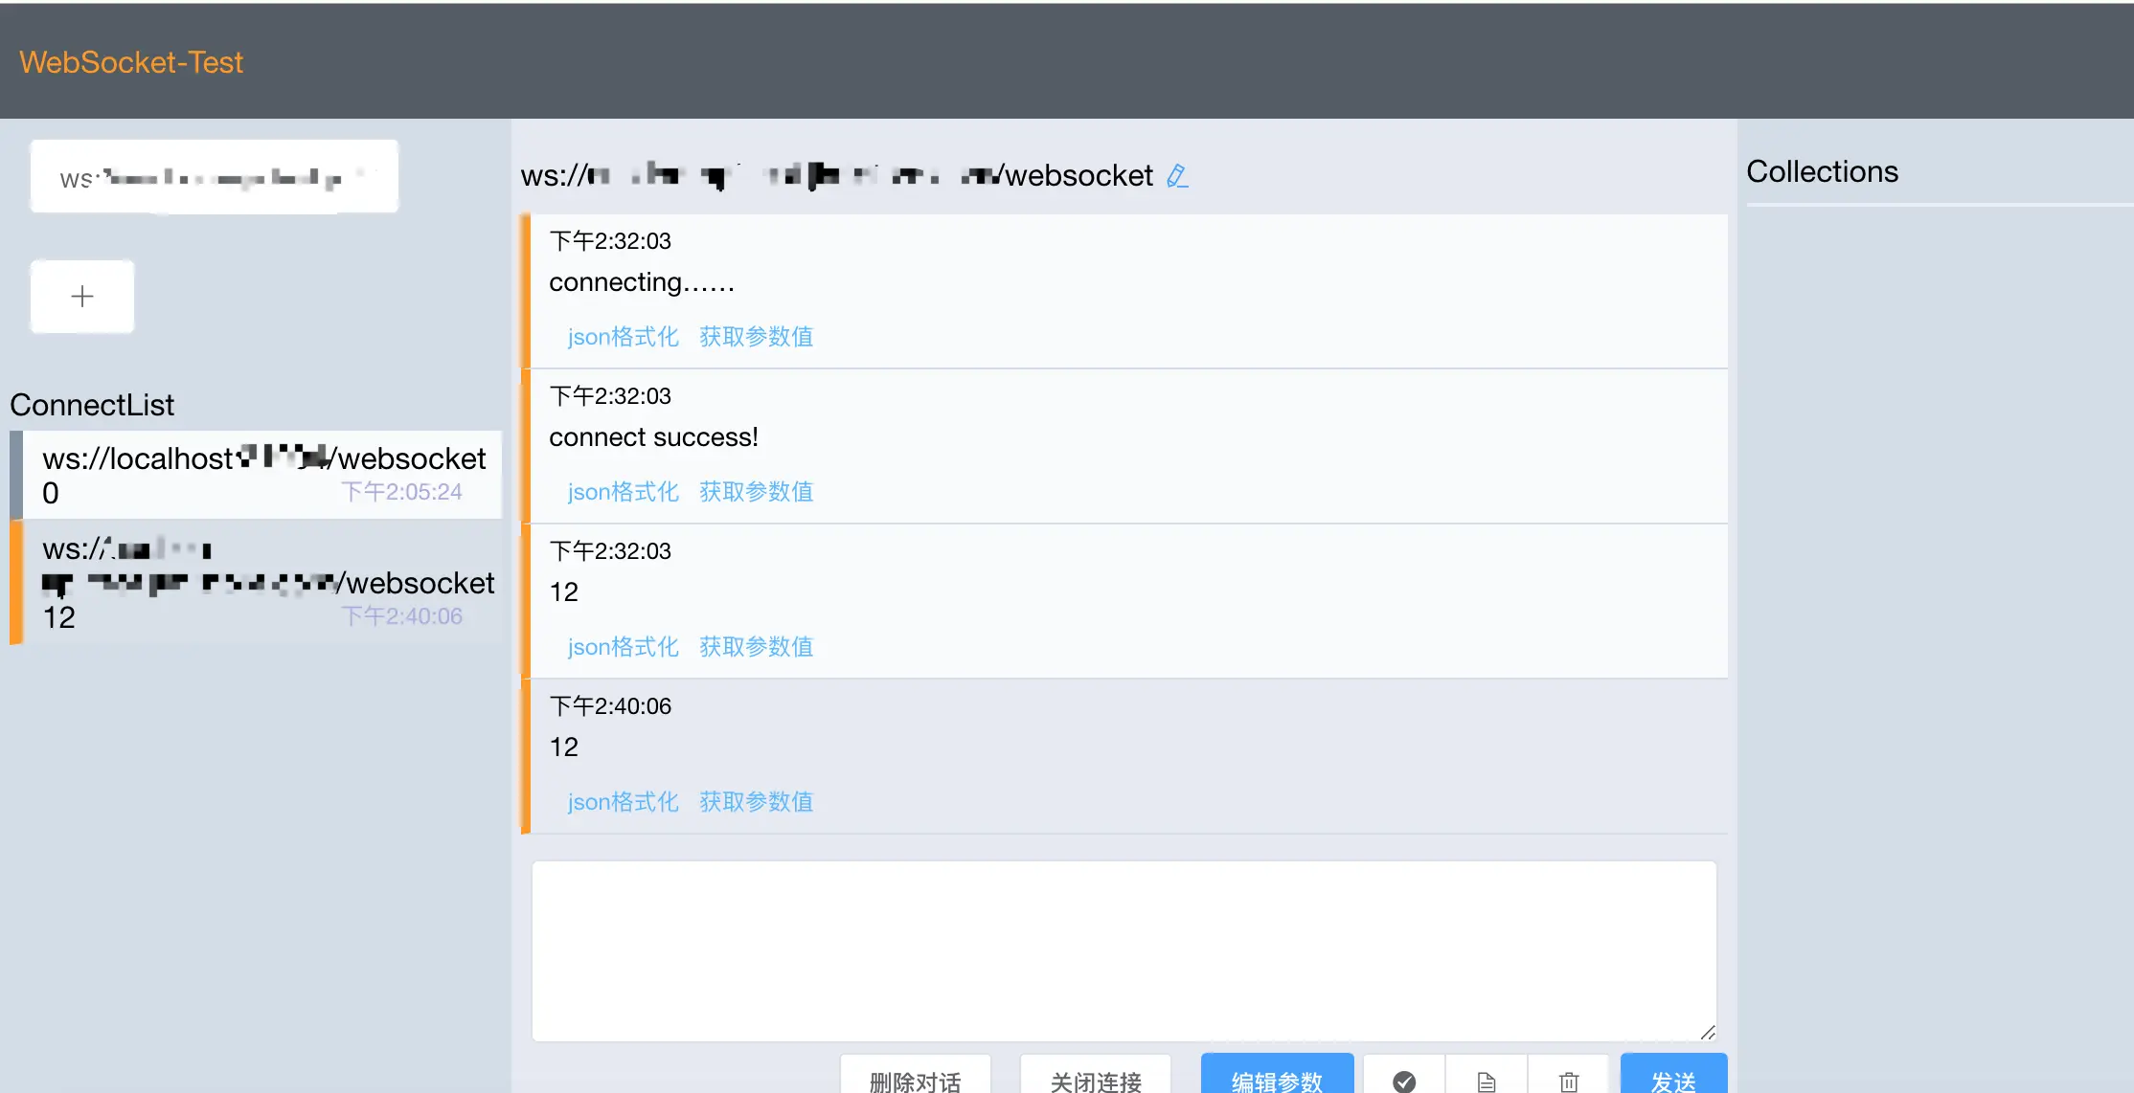Click the ws URL input field top-left

click(x=215, y=177)
